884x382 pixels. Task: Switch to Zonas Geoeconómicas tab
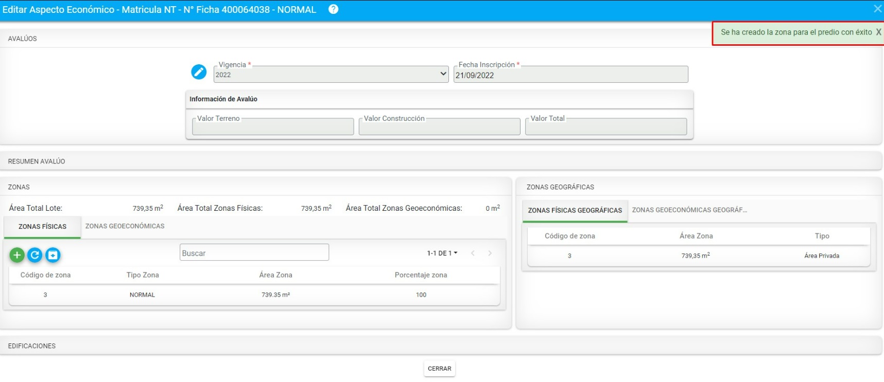125,226
